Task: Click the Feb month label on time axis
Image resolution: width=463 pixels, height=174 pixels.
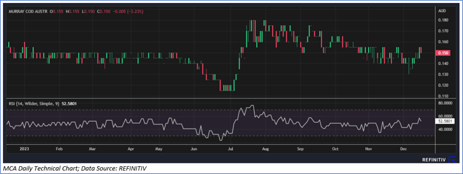Action: point(59,149)
